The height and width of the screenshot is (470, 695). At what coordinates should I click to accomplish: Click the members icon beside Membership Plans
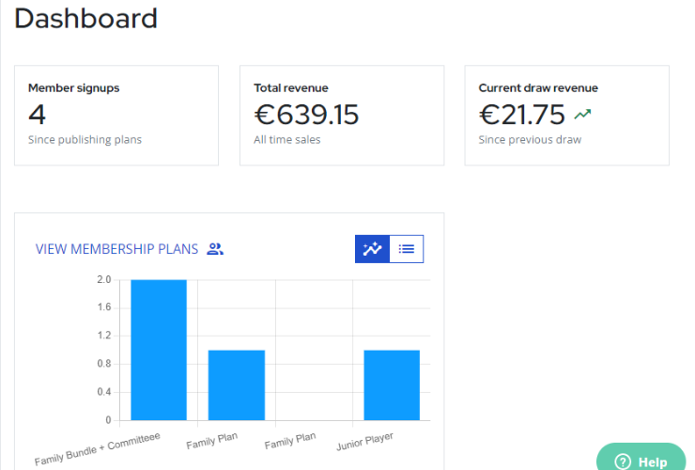click(x=215, y=249)
